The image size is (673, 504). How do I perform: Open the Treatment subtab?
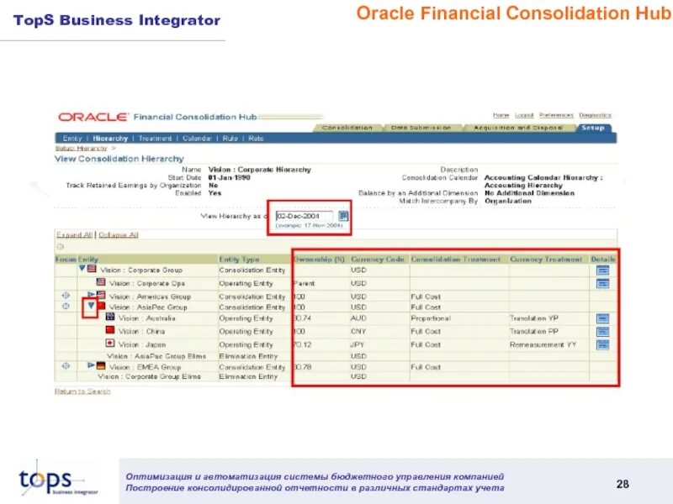[155, 139]
